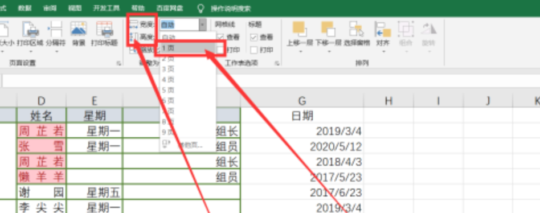Select column H header
The width and height of the screenshot is (540, 213).
(x=389, y=100)
